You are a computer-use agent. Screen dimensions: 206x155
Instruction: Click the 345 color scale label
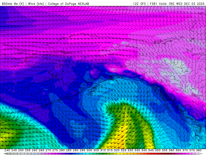151,150
